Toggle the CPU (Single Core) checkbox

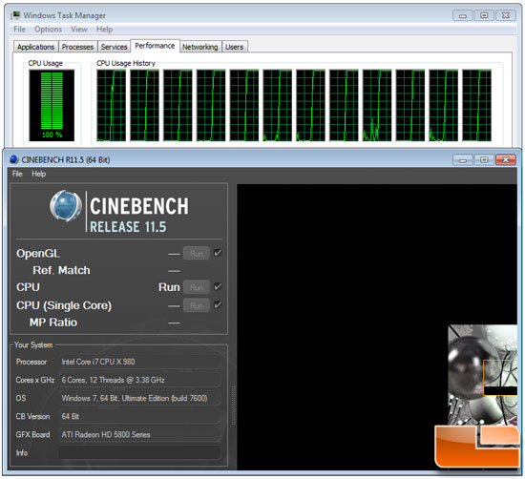click(x=218, y=304)
